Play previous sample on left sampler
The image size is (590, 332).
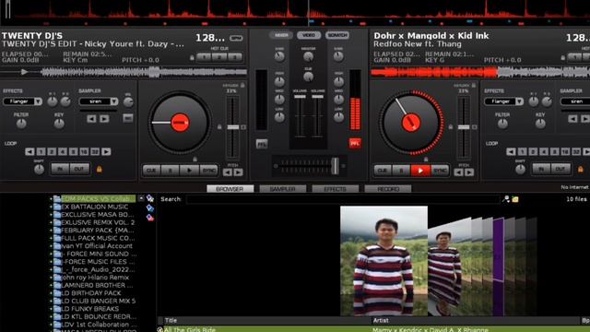click(x=91, y=119)
